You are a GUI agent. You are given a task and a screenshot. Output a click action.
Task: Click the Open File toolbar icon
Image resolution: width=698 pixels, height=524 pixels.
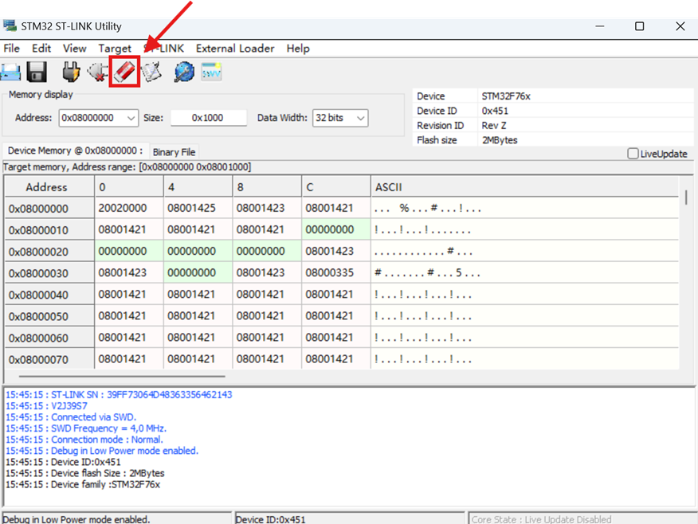click(x=11, y=72)
